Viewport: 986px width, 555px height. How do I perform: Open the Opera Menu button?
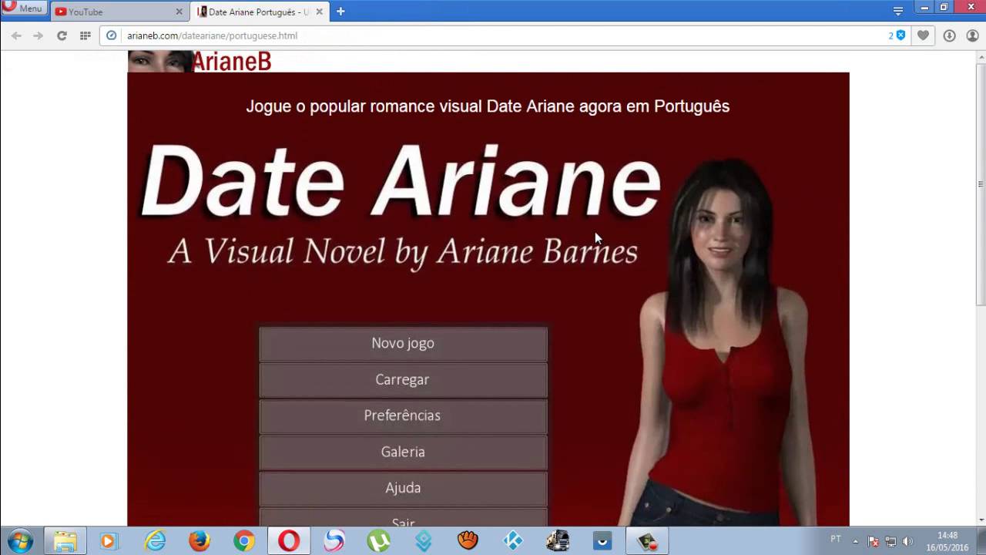click(23, 8)
